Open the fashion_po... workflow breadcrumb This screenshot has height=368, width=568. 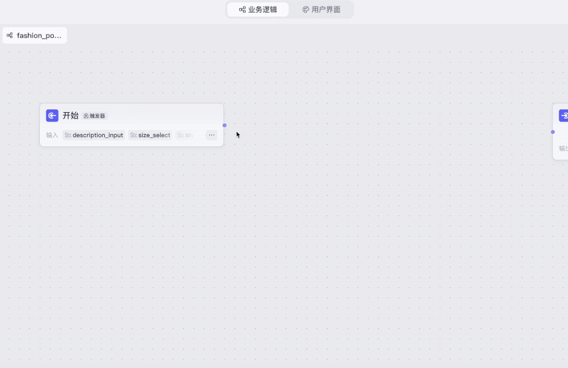click(39, 35)
